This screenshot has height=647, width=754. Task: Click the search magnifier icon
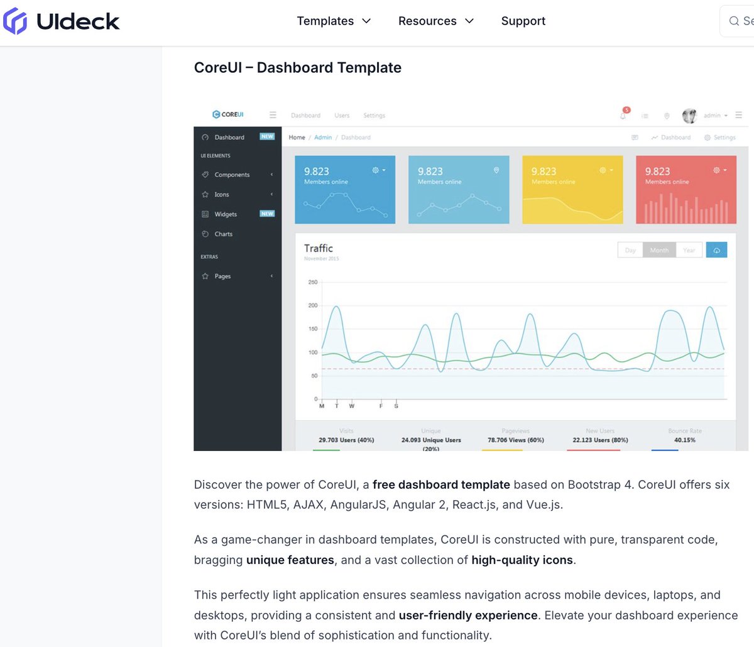[x=734, y=21]
